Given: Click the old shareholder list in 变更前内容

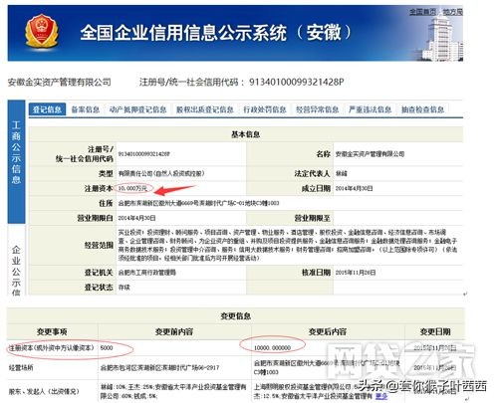Looking at the screenshot, I should coord(173,391).
